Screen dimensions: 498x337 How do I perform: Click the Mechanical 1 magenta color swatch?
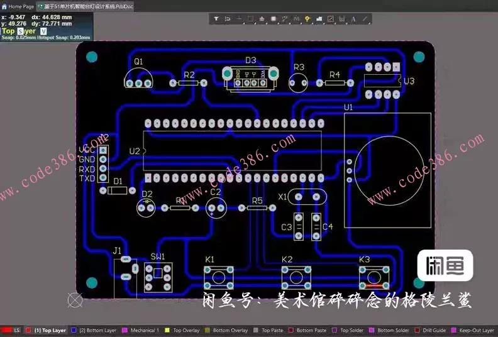click(x=124, y=330)
